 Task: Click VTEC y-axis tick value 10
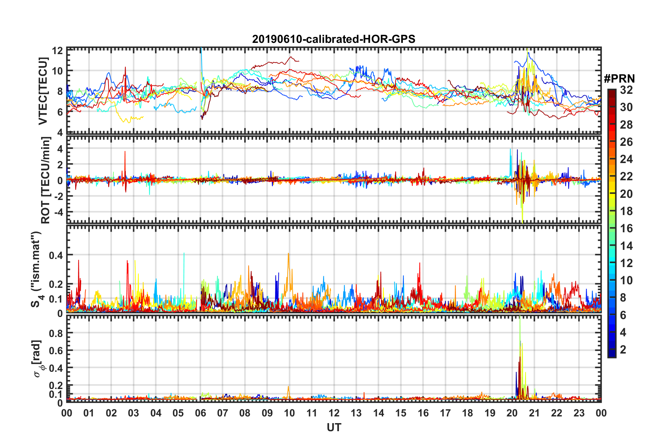click(58, 71)
